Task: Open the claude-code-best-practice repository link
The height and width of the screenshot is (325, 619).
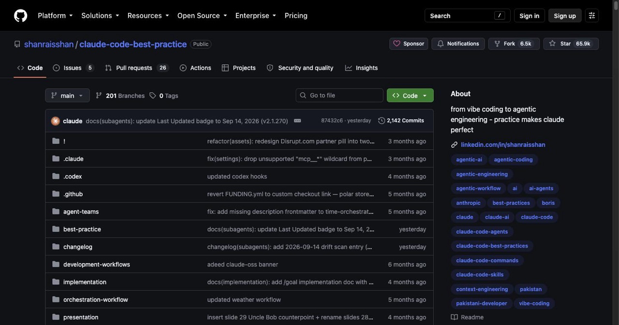Action: 133,44
